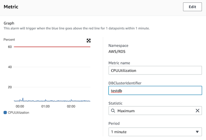Click the Edit button
The height and width of the screenshot is (140, 206).
[x=192, y=7]
